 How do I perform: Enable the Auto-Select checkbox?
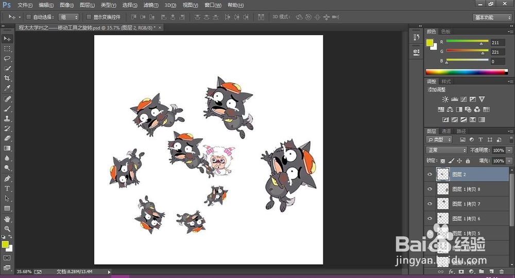(x=28, y=17)
